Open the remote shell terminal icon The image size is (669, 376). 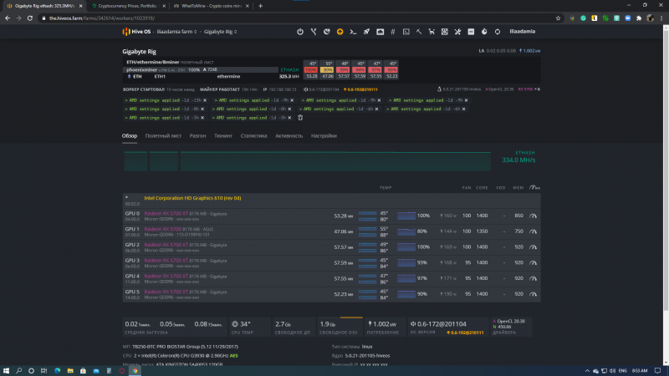click(x=353, y=32)
